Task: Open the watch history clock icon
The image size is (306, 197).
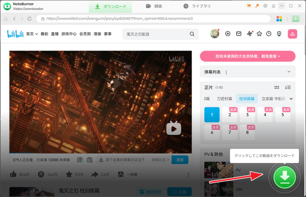Action: 269,34
